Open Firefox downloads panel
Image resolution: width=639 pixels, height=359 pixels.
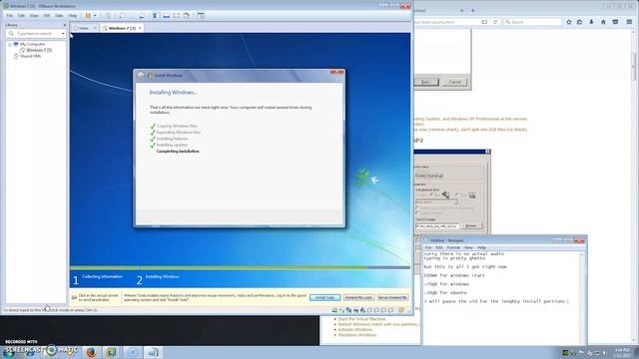pos(591,22)
